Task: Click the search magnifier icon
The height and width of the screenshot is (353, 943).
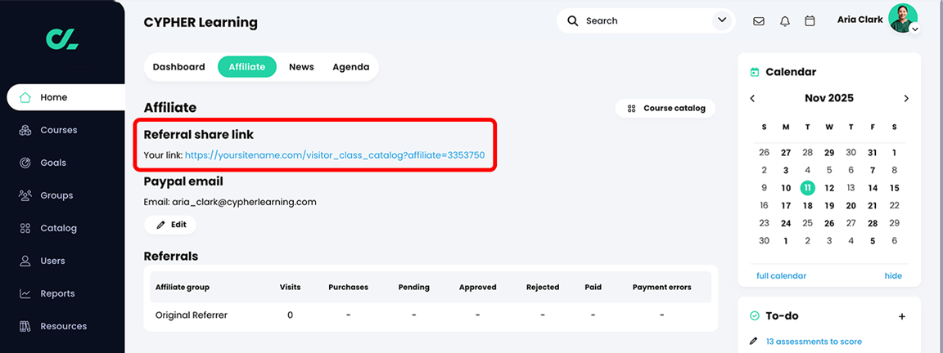Action: pyautogui.click(x=572, y=21)
